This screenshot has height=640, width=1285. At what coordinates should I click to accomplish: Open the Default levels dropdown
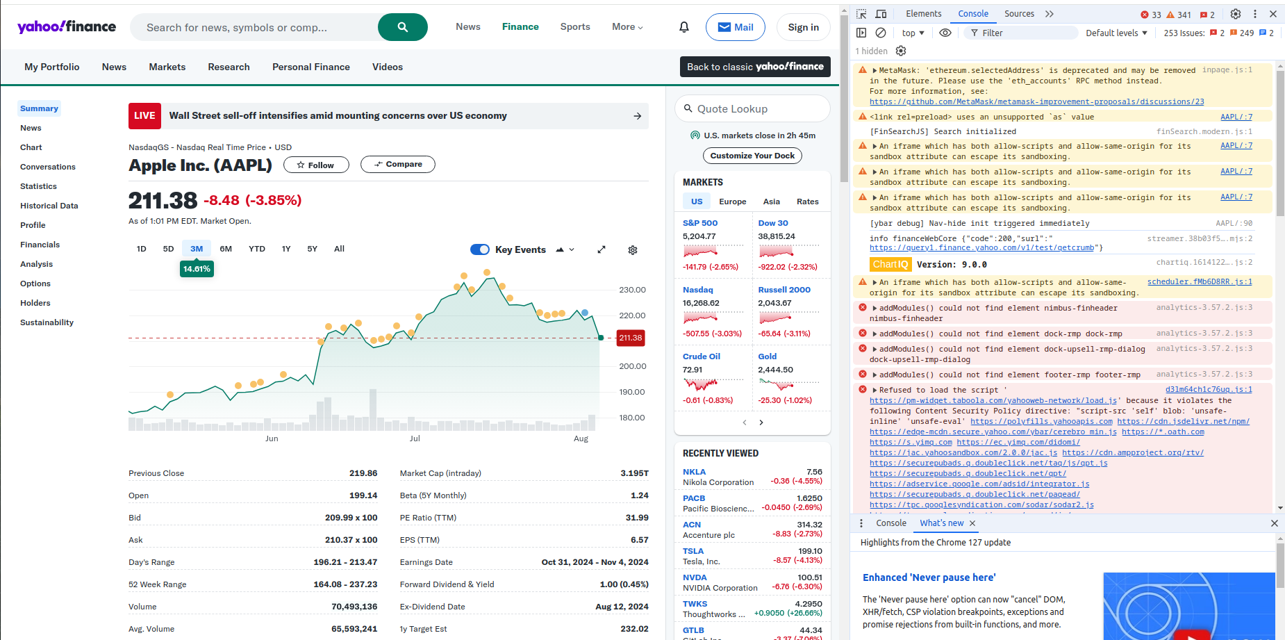[1116, 33]
